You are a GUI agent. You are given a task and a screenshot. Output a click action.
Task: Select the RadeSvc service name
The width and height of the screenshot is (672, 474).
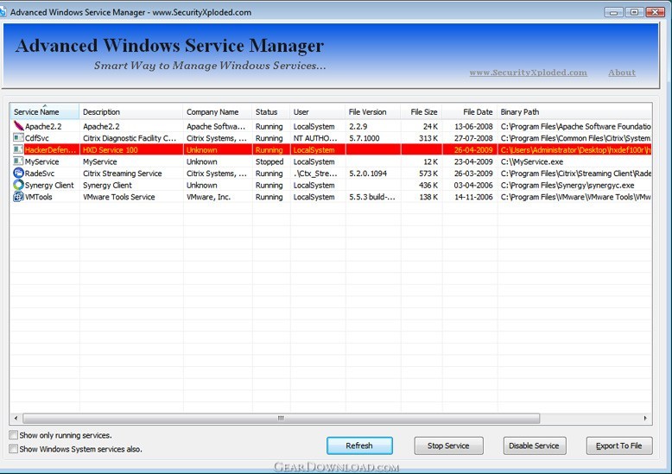click(x=40, y=174)
